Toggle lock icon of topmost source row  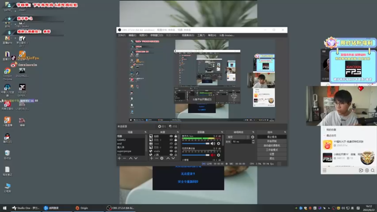click(x=176, y=136)
